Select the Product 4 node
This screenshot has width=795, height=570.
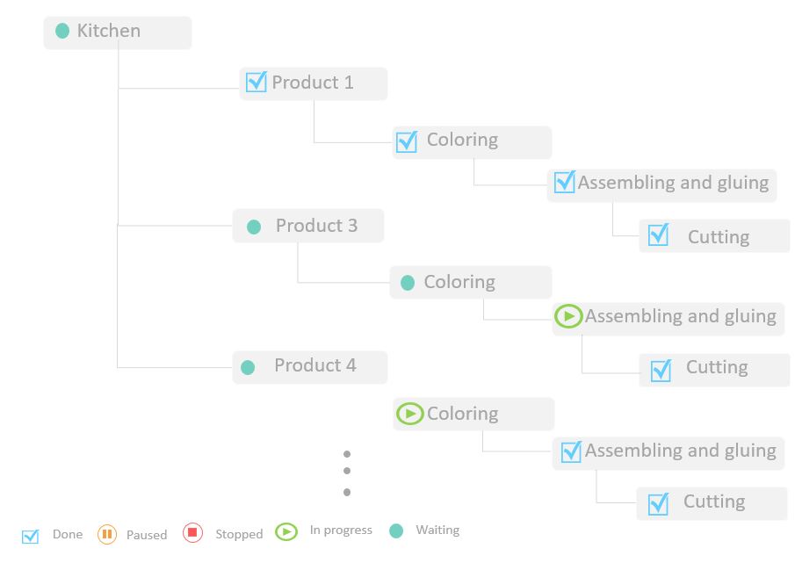310,367
